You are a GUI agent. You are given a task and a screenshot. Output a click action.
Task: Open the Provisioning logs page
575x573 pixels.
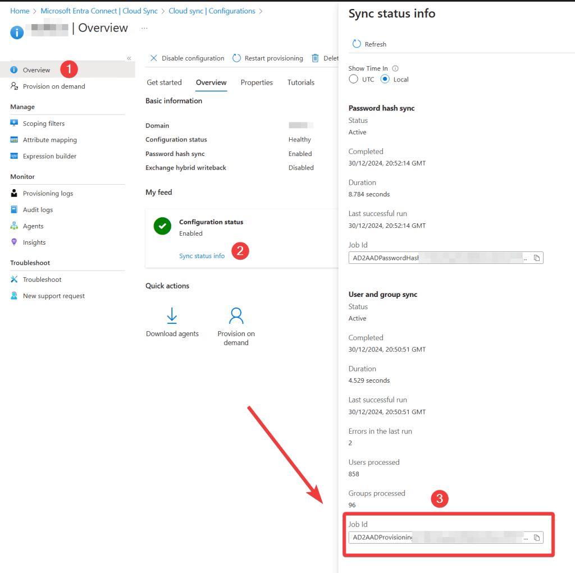click(48, 193)
